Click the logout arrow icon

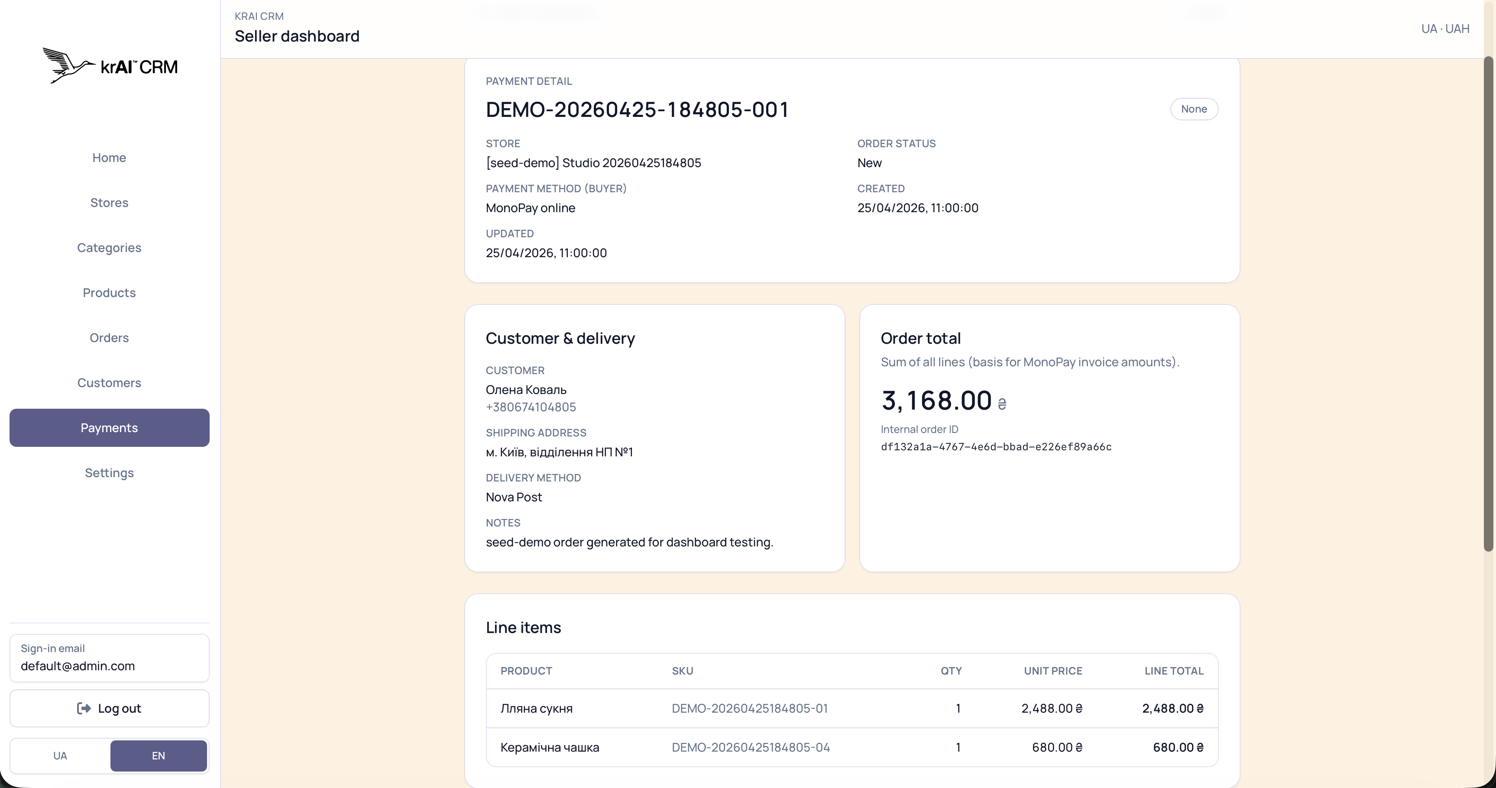point(84,708)
